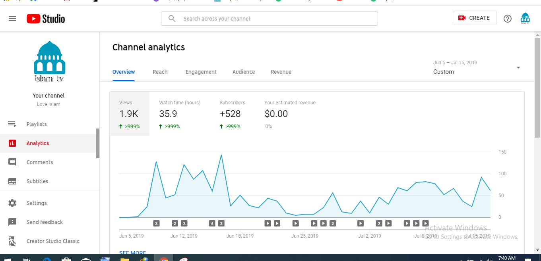Click the video marker labeled 4 on timeline

pos(212,223)
